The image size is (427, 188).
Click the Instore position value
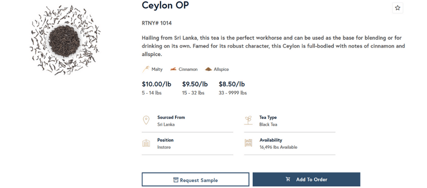point(164,147)
